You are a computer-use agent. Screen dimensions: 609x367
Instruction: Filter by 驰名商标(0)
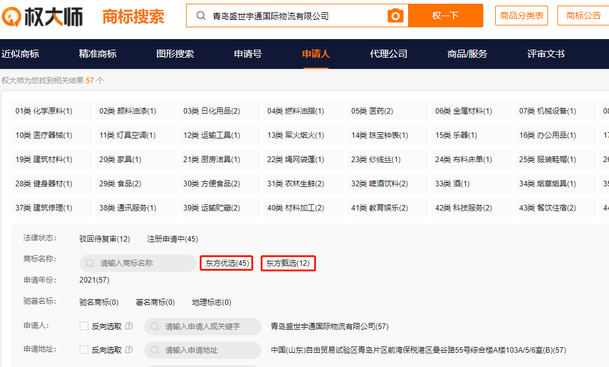99,302
